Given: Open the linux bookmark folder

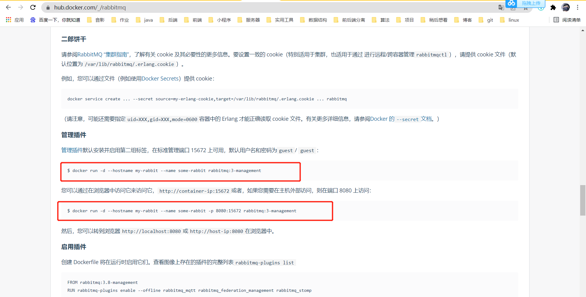Looking at the screenshot, I should [x=510, y=20].
